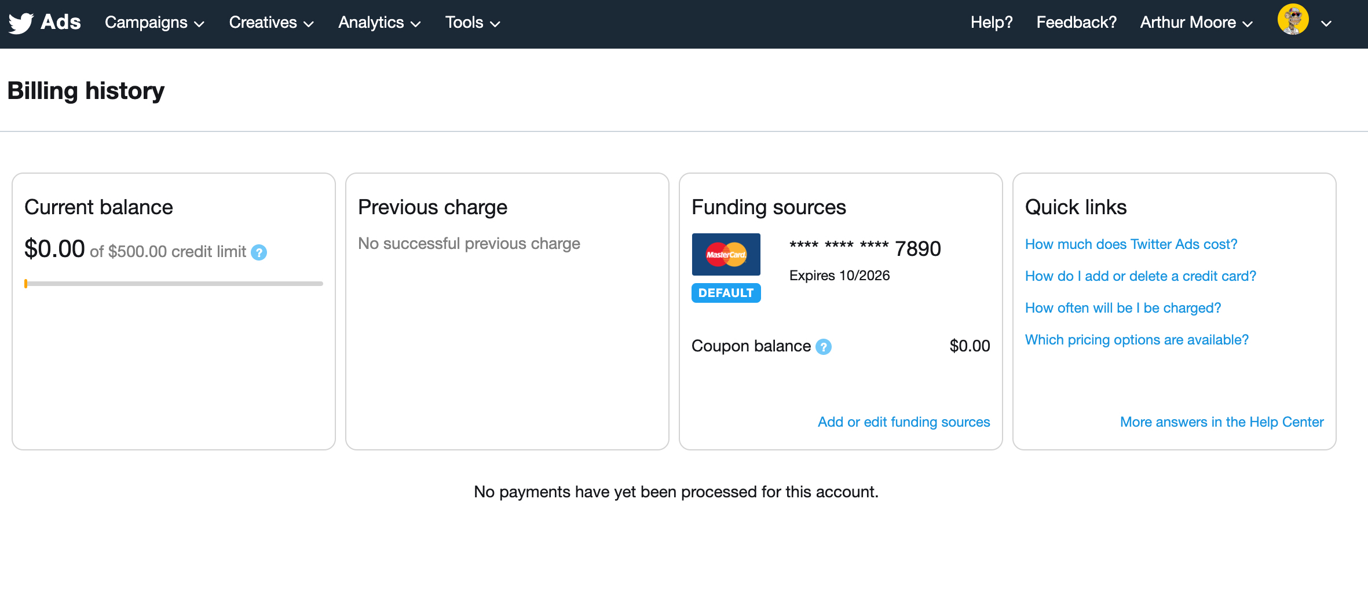Follow How do I add or delete credit card link
This screenshot has height=594, width=1368.
pos(1140,276)
